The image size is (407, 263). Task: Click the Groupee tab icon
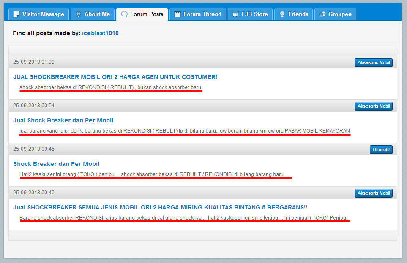[322, 14]
